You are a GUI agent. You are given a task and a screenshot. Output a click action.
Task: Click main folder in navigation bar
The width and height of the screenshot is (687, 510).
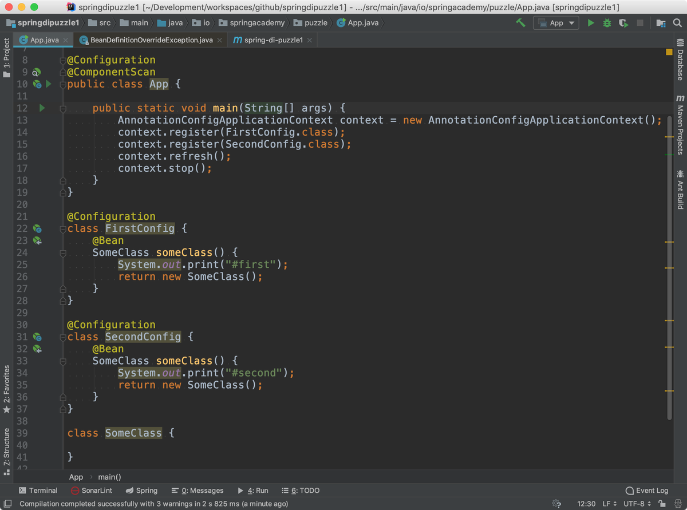[x=133, y=23]
